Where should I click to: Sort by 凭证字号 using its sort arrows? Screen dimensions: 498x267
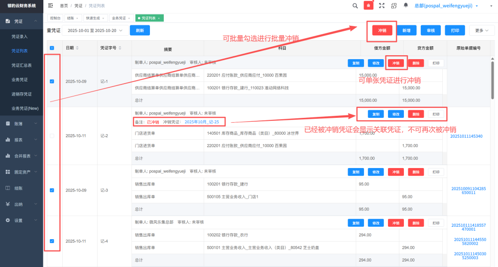[x=120, y=48]
